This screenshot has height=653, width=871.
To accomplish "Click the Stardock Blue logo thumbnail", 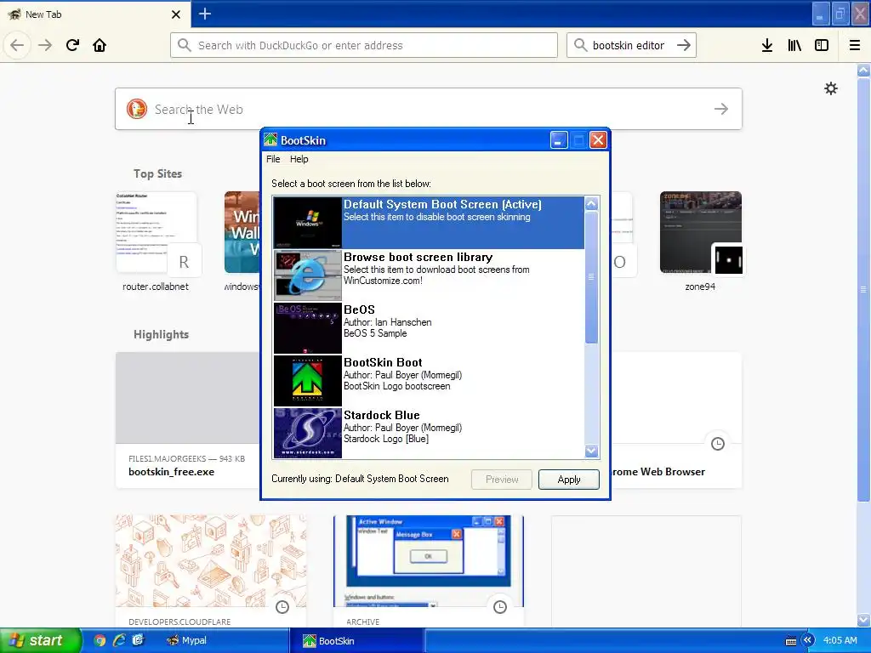I will click(308, 433).
